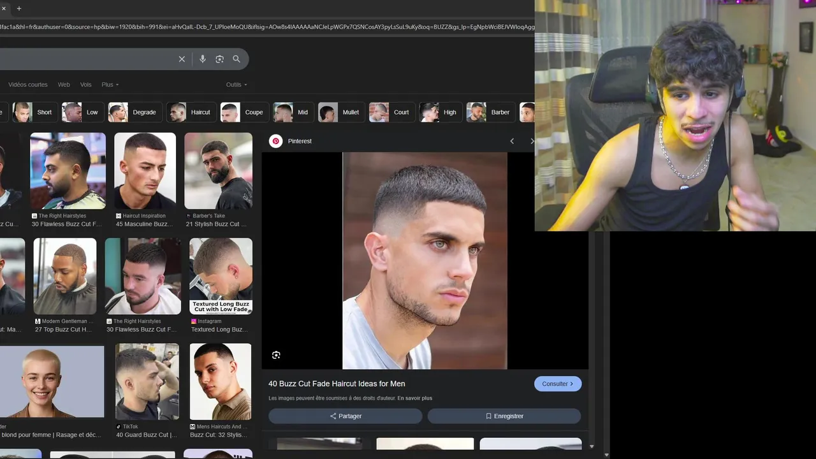
Task: Select the Barber filter chip
Action: point(491,112)
